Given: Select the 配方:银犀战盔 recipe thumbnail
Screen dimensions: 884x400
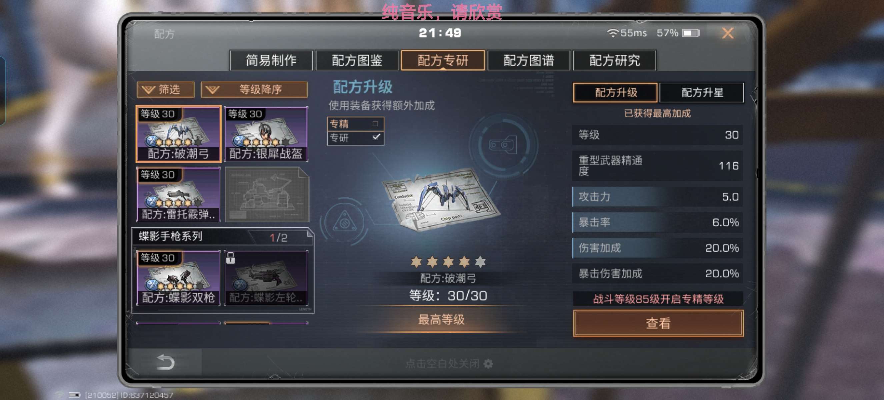Looking at the screenshot, I should click(266, 134).
